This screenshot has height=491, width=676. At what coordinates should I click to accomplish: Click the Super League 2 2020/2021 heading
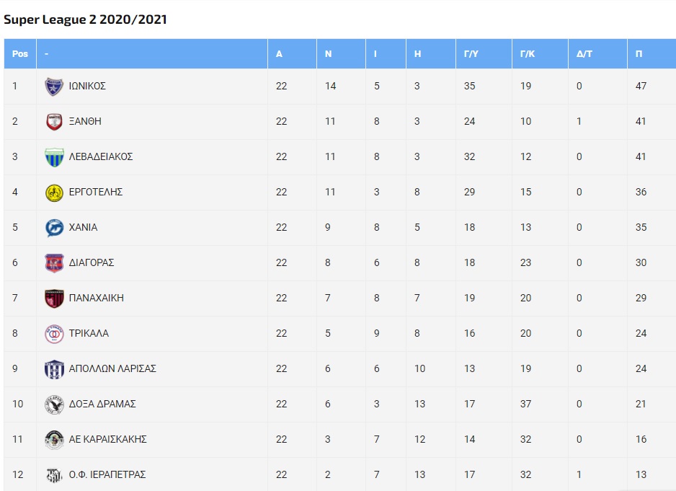[x=85, y=19]
